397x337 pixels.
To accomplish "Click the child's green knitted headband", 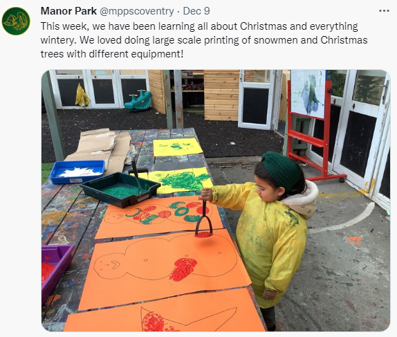I will coord(281,170).
